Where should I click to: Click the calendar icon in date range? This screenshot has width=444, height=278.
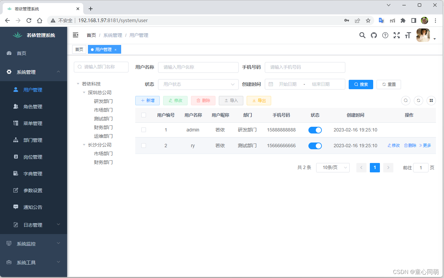click(x=271, y=84)
